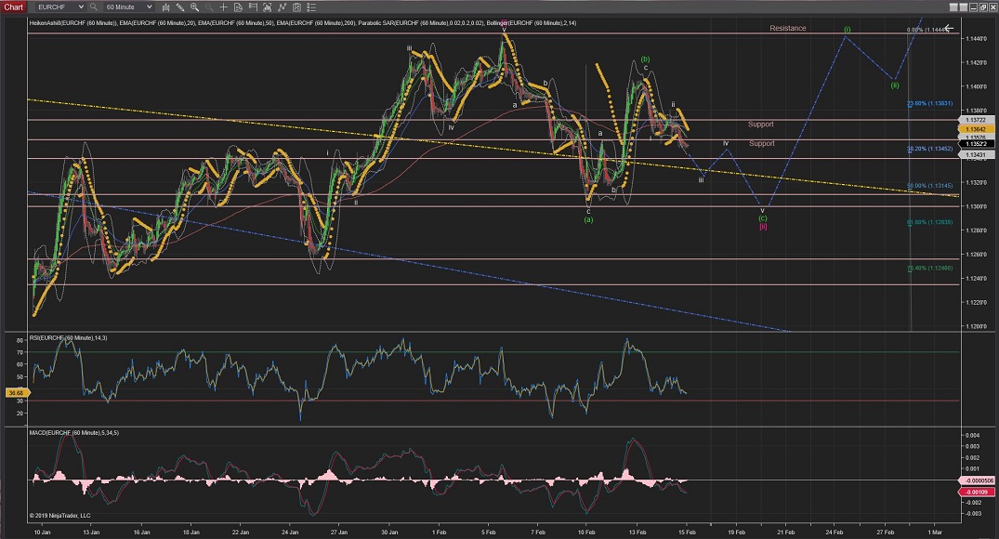Click the 1.13642 current price marker
The width and height of the screenshot is (999, 539).
click(x=975, y=129)
